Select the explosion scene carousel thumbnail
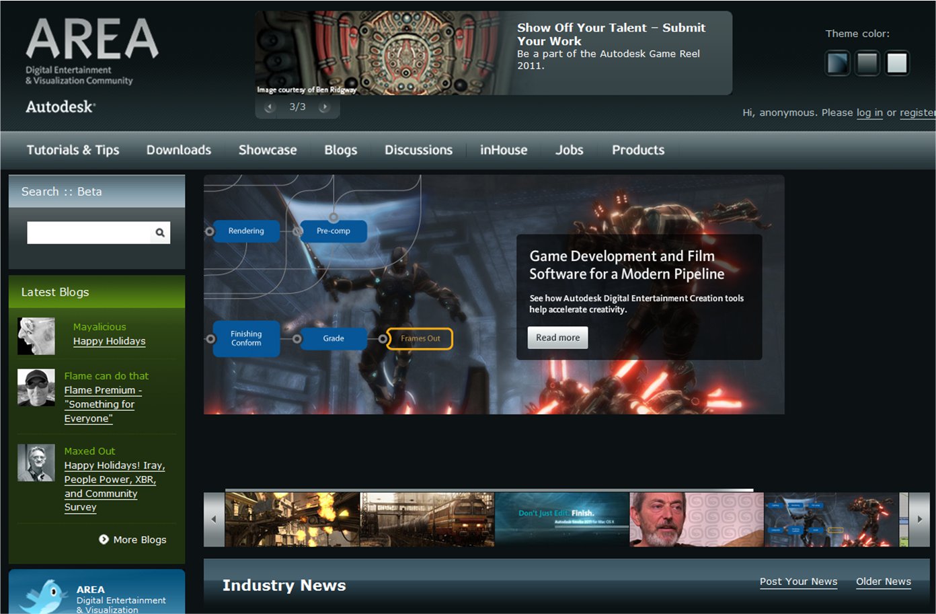This screenshot has height=614, width=936. pyautogui.click(x=292, y=519)
